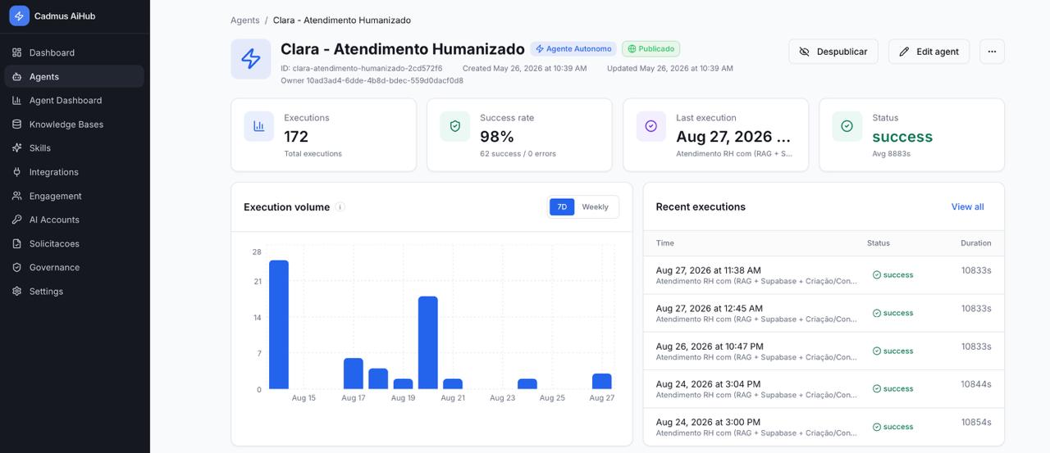Open the Aug 27 11:38 AM execution row
Screen dimensions: 1050x453
pyautogui.click(x=824, y=275)
